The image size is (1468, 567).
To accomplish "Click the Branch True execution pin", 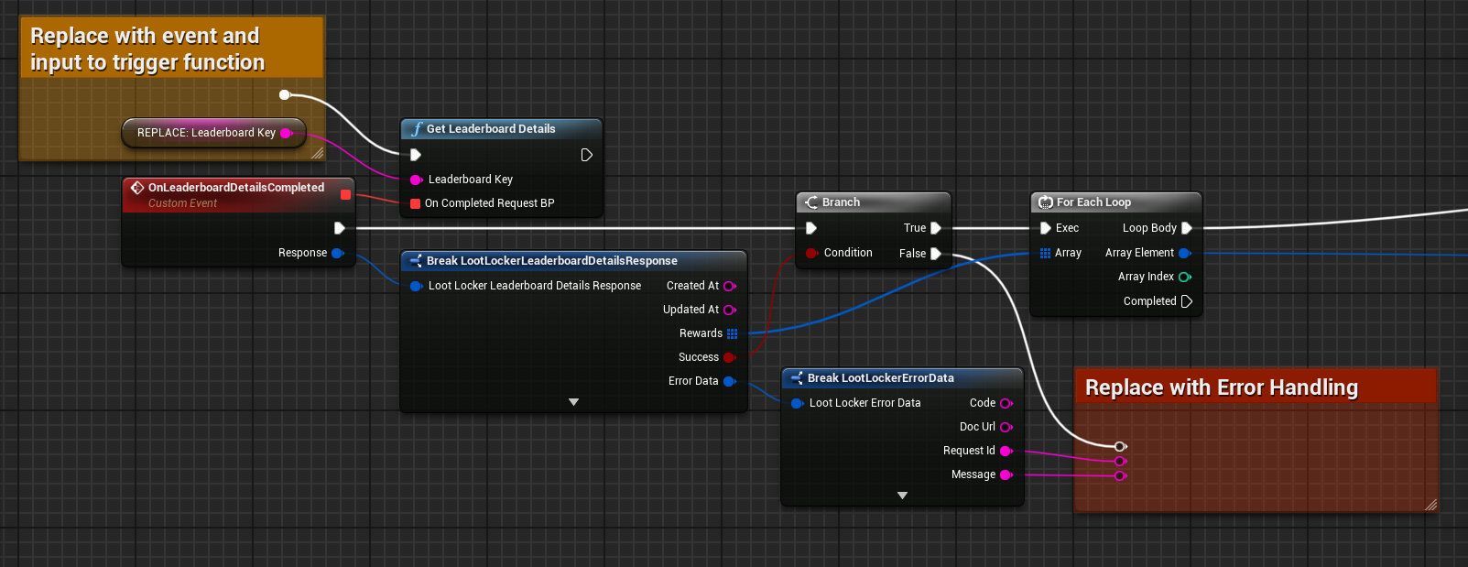I will tap(935, 228).
